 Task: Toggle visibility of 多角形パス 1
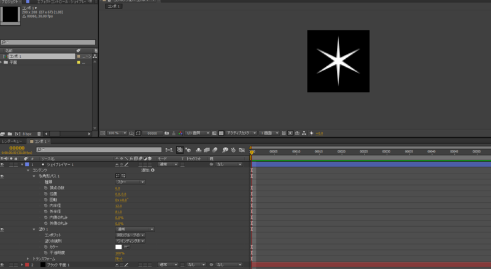[2, 176]
